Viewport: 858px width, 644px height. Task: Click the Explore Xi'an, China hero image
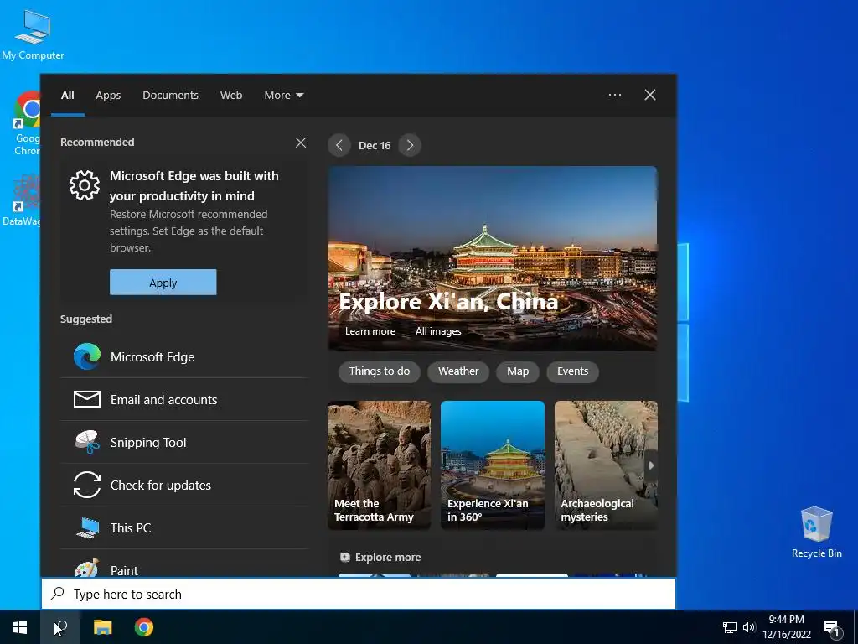tap(493, 258)
